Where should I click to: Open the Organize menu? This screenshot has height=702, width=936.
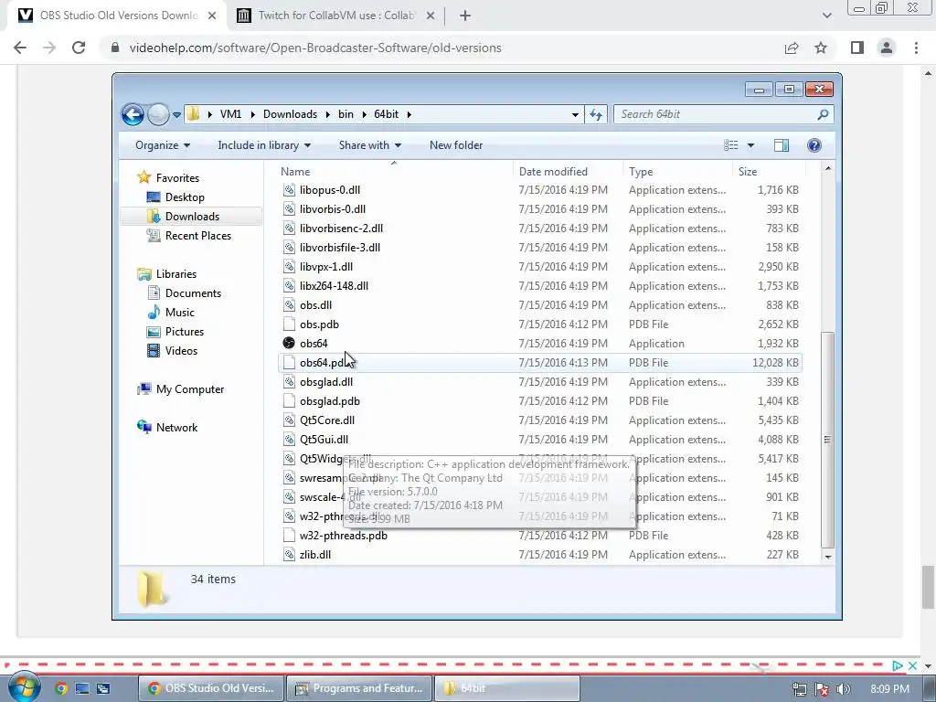click(x=163, y=145)
